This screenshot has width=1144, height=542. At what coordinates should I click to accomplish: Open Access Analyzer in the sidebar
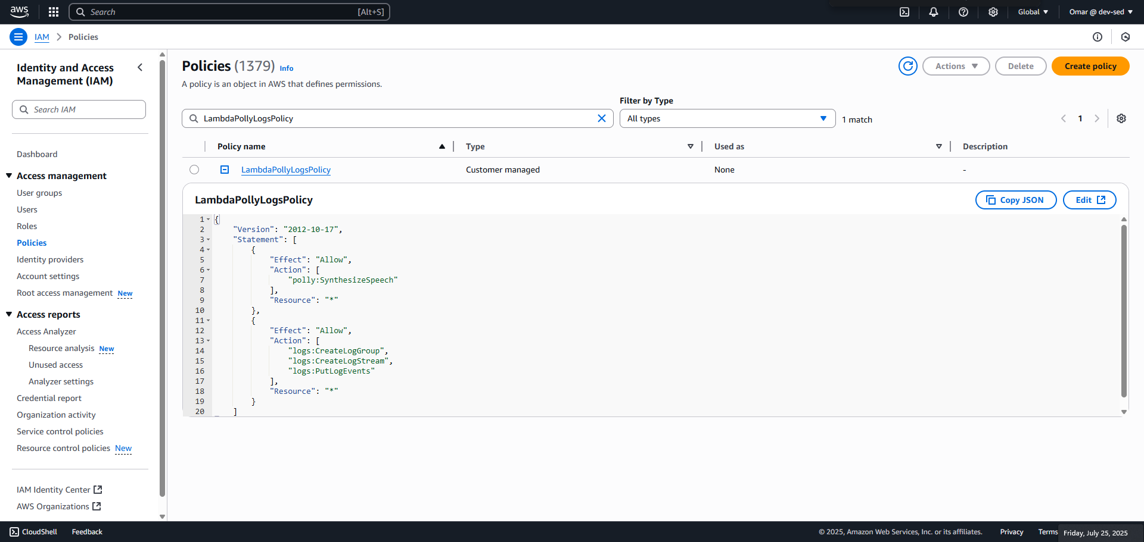click(46, 331)
